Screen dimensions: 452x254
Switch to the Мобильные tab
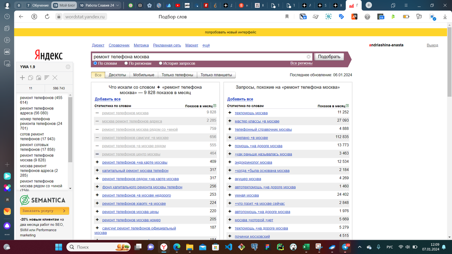144,75
